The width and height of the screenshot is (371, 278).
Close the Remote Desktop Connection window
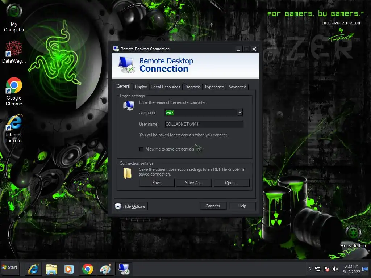click(254, 49)
